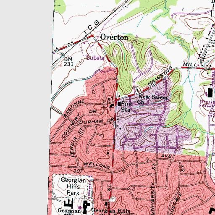Viewport: 215px width, 215px height.
Task: Click the Georgian Hills Park label
Action: click(73, 186)
